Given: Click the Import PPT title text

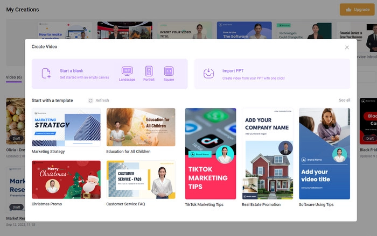Looking at the screenshot, I should click(x=233, y=71).
